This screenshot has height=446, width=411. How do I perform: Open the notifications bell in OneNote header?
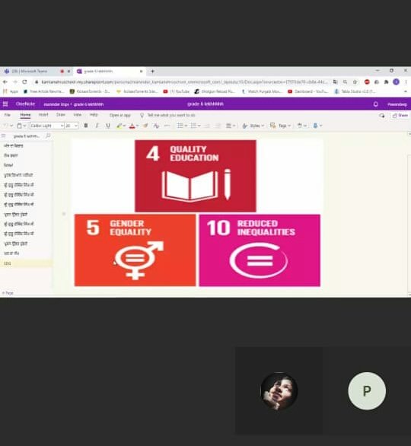pos(375,104)
